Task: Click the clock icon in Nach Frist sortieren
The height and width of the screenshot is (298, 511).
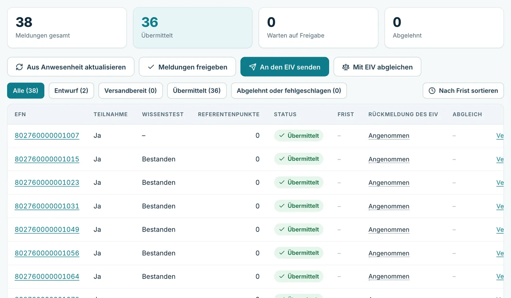Action: [x=432, y=91]
